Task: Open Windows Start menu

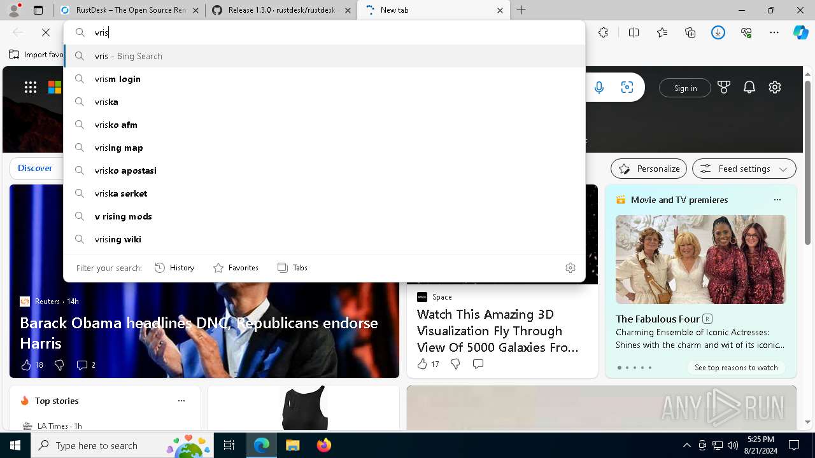Action: 15,445
